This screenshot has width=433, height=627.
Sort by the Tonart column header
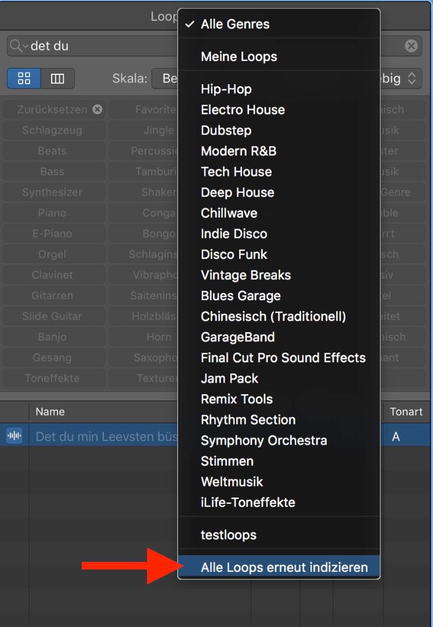point(406,412)
